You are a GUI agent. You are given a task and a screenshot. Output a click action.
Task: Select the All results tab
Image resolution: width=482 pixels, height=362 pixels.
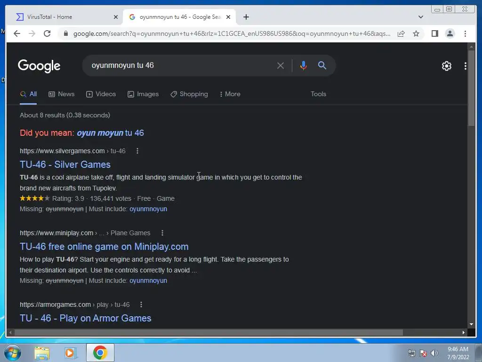(28, 94)
